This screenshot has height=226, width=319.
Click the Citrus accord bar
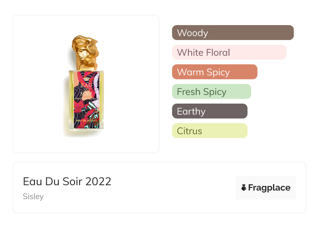[x=210, y=131]
